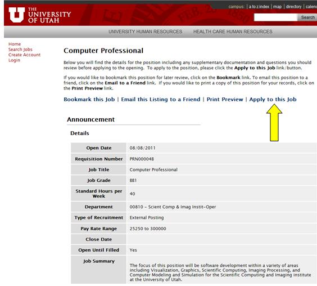Select the hours value 40
The image size is (317, 286).
click(132, 194)
